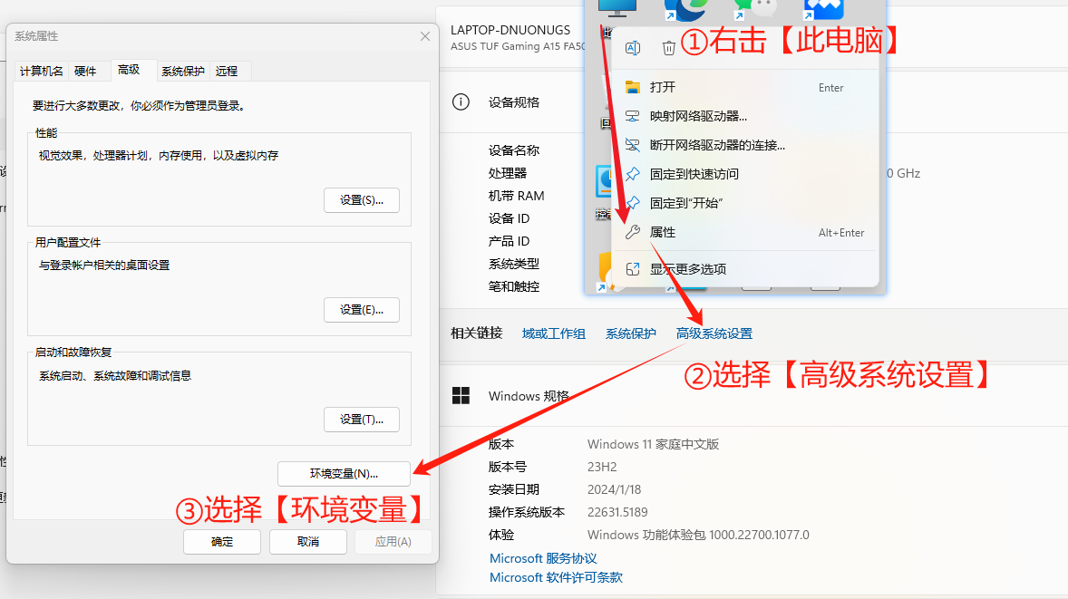Select the device name LAPTOP-DNUONUGS
The height and width of the screenshot is (599, 1068).
pos(510,30)
